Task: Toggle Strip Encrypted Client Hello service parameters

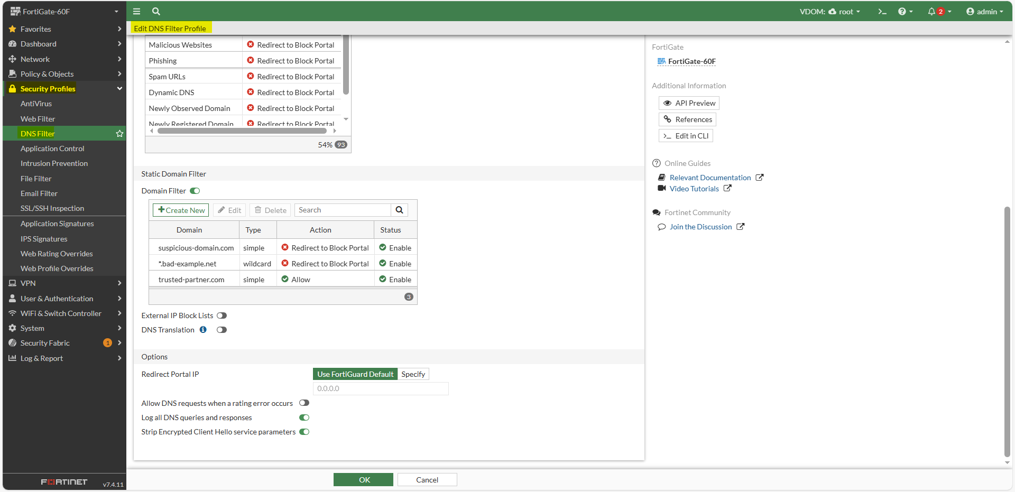Action: pyautogui.click(x=304, y=432)
